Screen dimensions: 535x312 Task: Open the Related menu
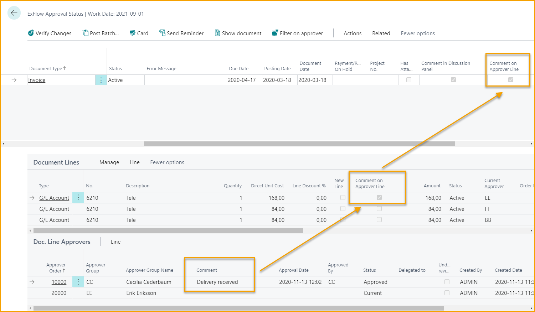381,33
